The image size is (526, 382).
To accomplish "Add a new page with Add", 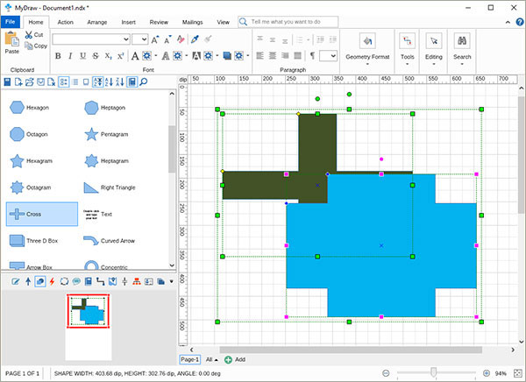I will [235, 359].
